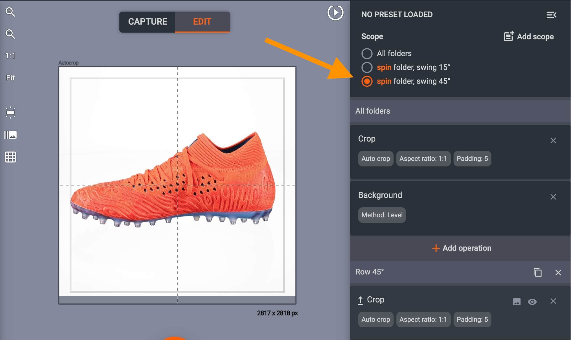The height and width of the screenshot is (340, 571).
Task: Toggle visibility of the Row 45° Crop operation
Action: click(x=533, y=302)
